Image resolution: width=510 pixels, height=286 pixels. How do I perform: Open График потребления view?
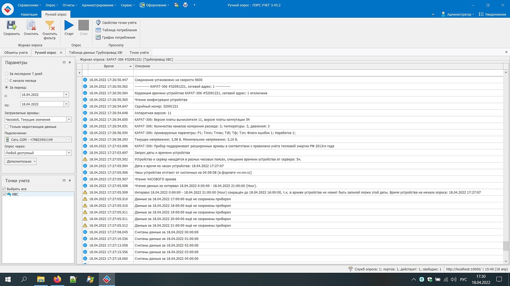point(115,38)
